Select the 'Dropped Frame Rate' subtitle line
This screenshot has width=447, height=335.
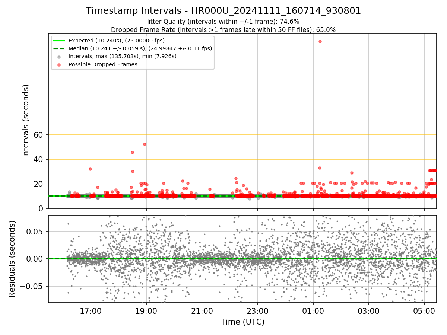pos(223,30)
